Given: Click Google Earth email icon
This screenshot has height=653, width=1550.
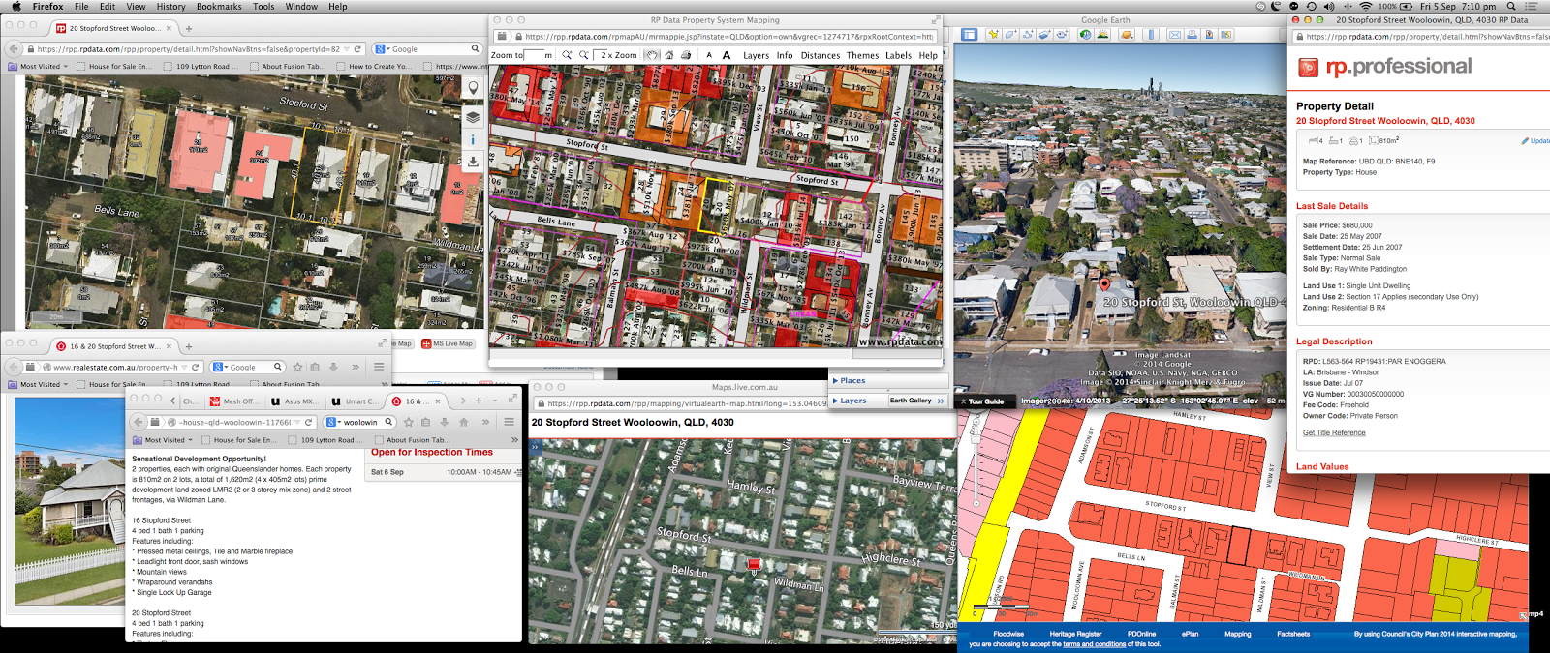Looking at the screenshot, I should tap(1175, 34).
